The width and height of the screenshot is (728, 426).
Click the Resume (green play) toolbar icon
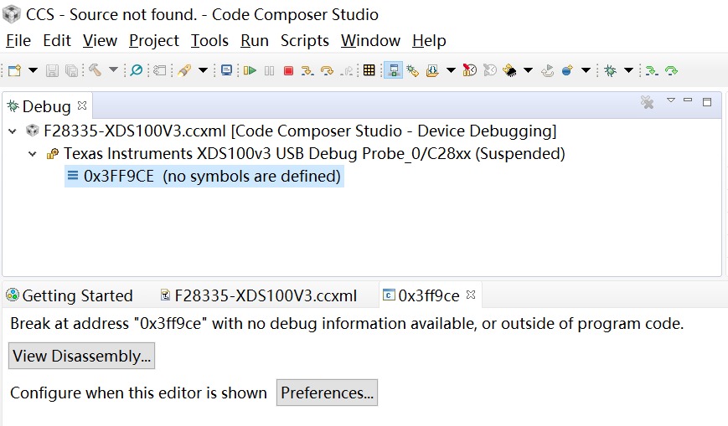[x=250, y=71]
